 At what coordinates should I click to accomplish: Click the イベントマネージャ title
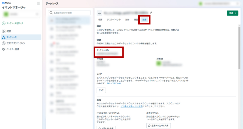pyautogui.click(x=13, y=7)
